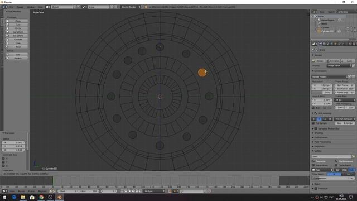The height and width of the screenshot is (201, 357).
Task: Toggle the Overwrite checkbox
Action: pyautogui.click(x=313, y=161)
